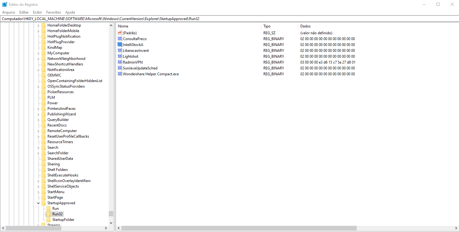
Task: Open the Exibir menu
Action: pos(37,12)
